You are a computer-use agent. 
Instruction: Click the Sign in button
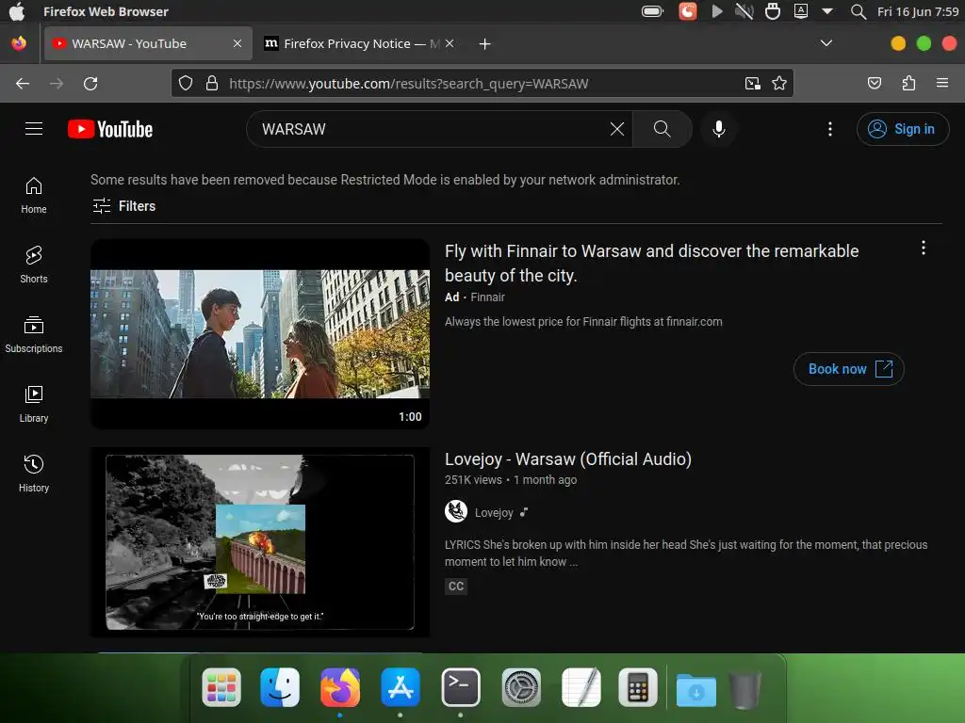coord(902,128)
